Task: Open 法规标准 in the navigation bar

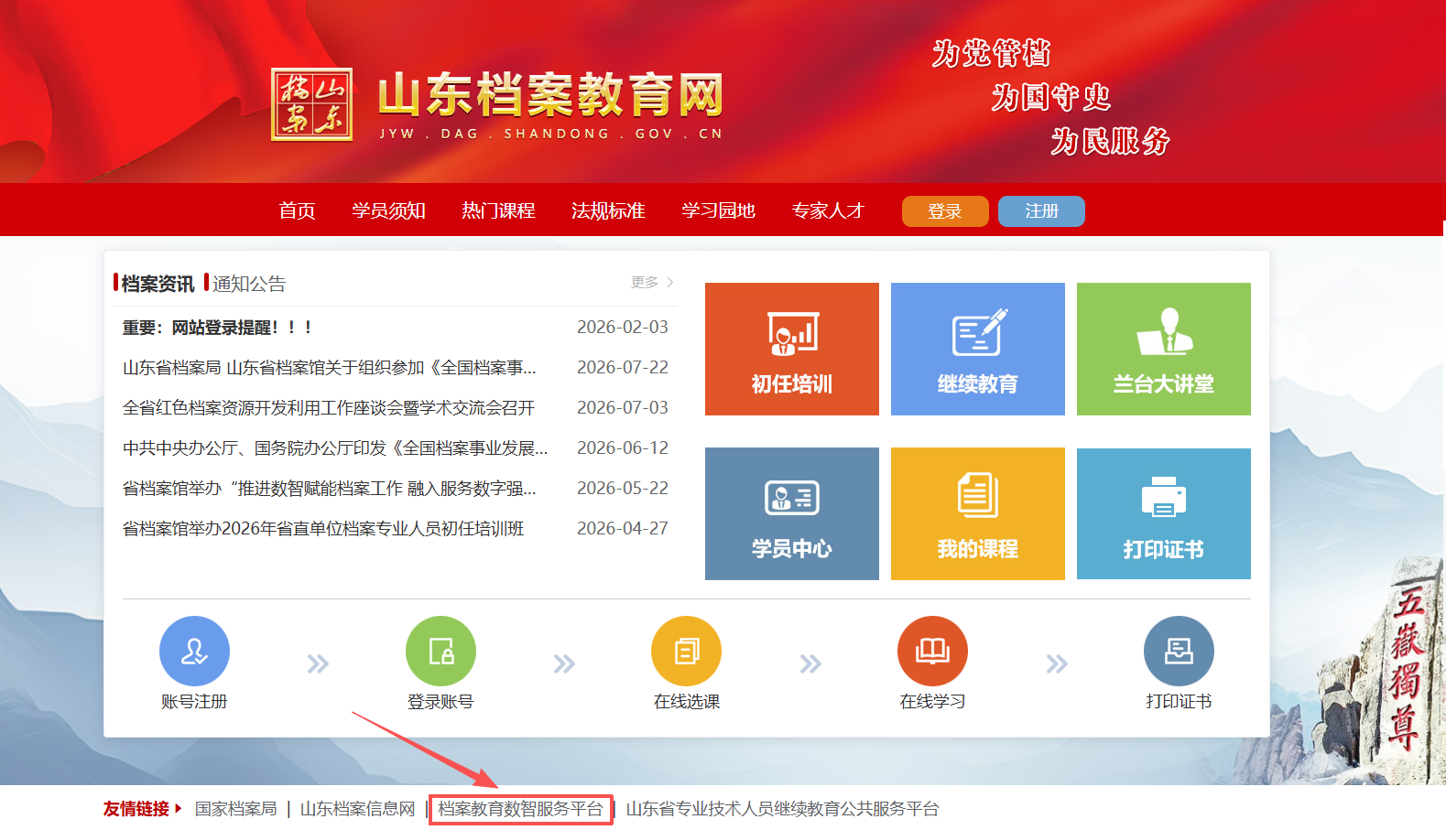Action: pos(608,210)
